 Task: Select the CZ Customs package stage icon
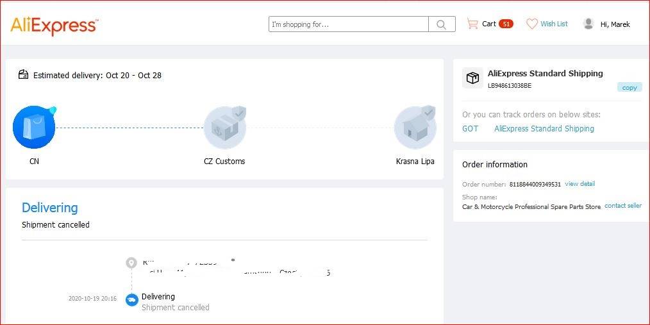(225, 128)
